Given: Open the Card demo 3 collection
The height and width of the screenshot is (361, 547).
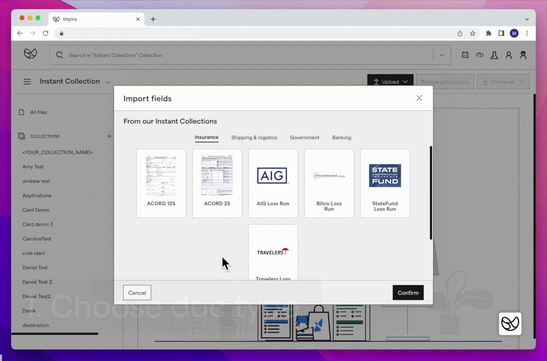Looking at the screenshot, I should (x=38, y=224).
